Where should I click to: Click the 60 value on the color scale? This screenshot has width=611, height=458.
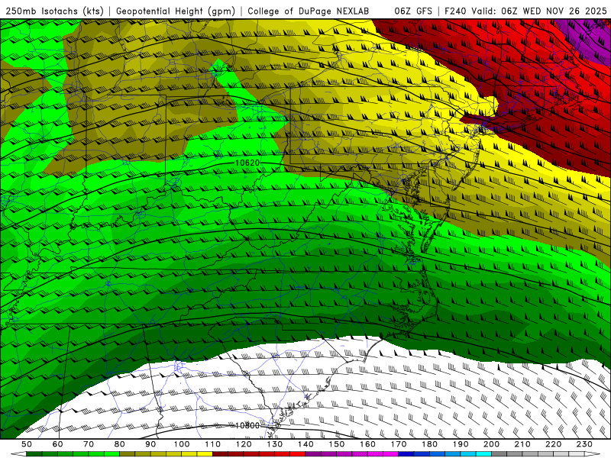58,444
